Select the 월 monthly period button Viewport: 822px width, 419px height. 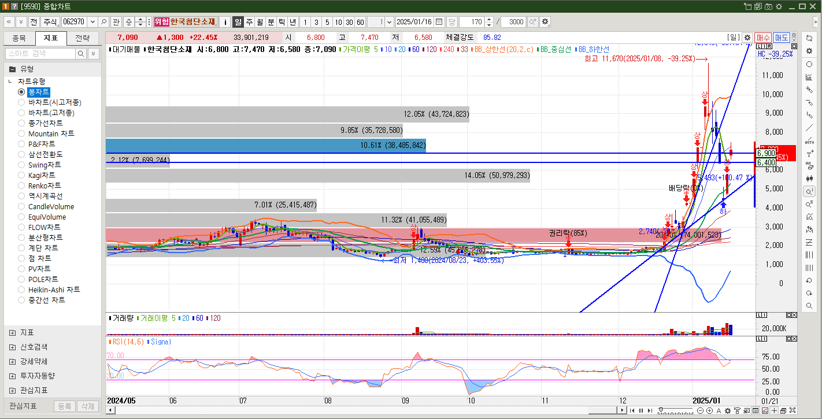tap(260, 22)
